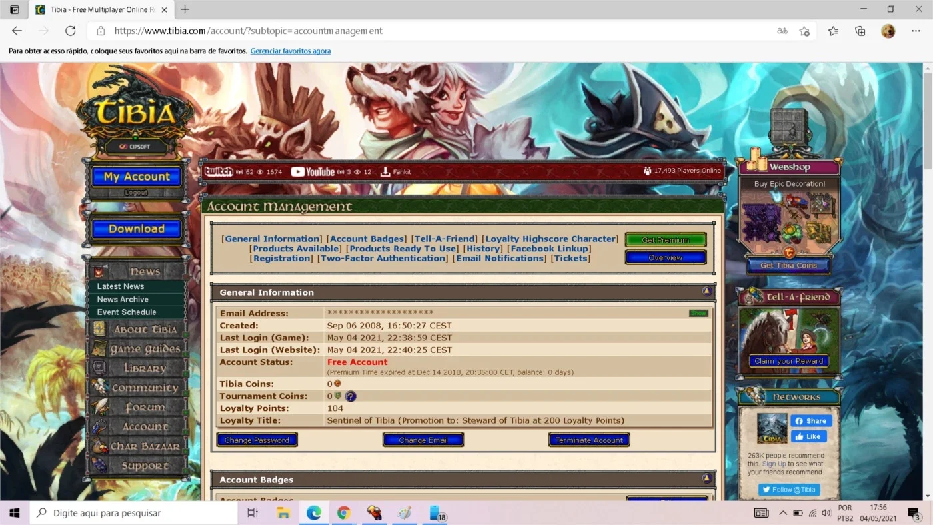The image size is (933, 525).
Task: Collapse the General Information section arrow
Action: point(706,292)
